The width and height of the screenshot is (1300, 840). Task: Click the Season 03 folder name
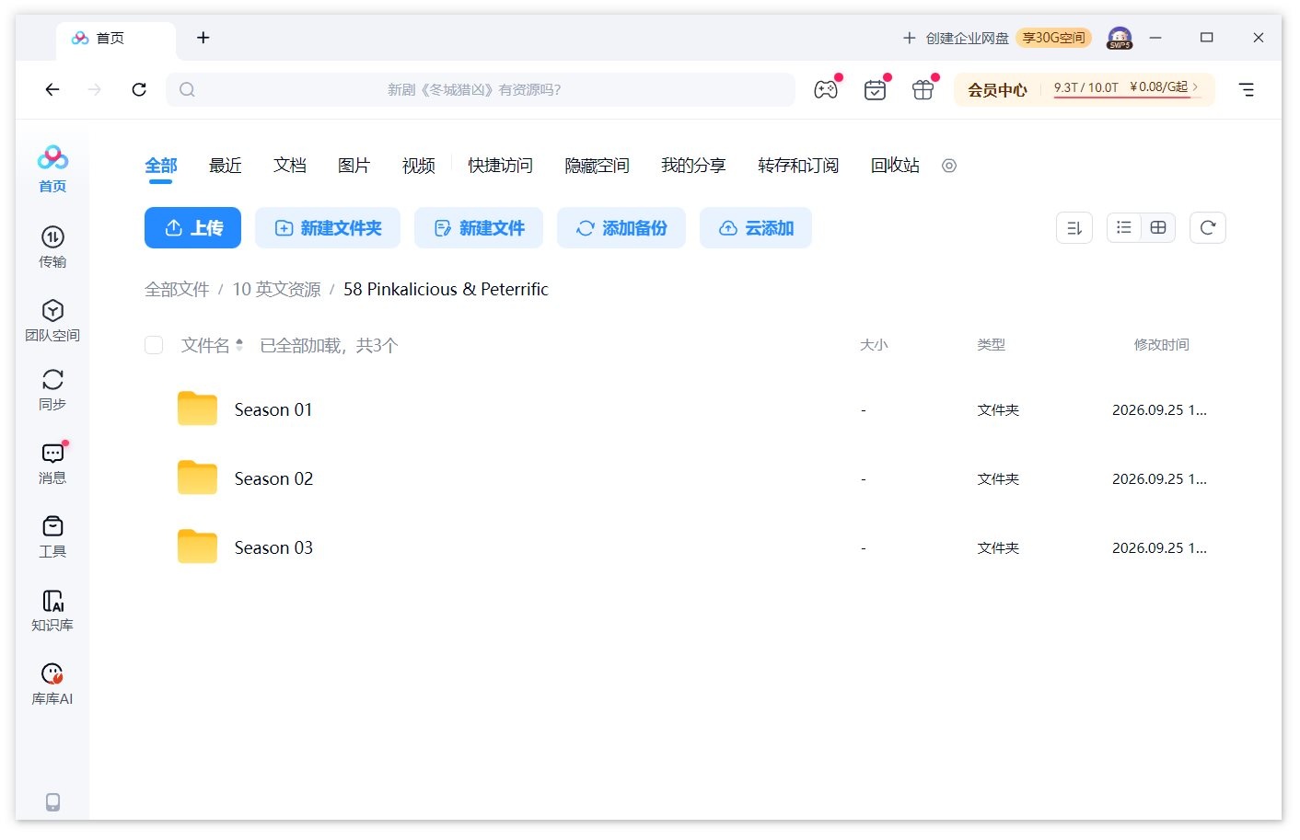[x=273, y=547]
